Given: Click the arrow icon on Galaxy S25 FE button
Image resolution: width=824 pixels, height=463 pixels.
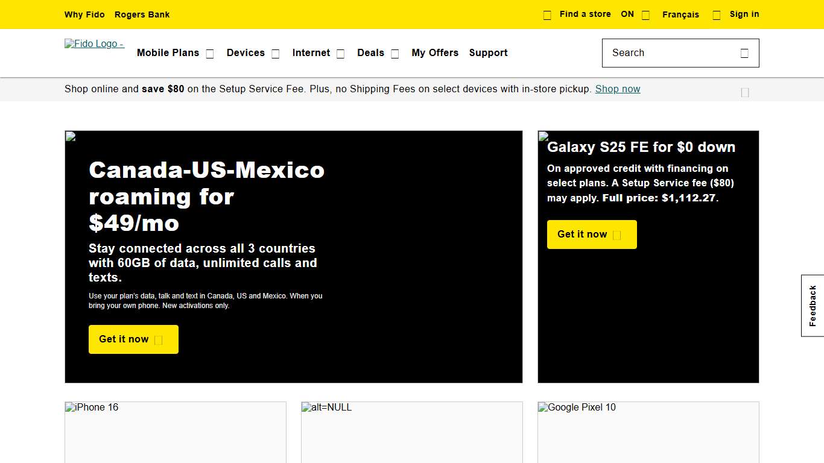Looking at the screenshot, I should (x=618, y=235).
